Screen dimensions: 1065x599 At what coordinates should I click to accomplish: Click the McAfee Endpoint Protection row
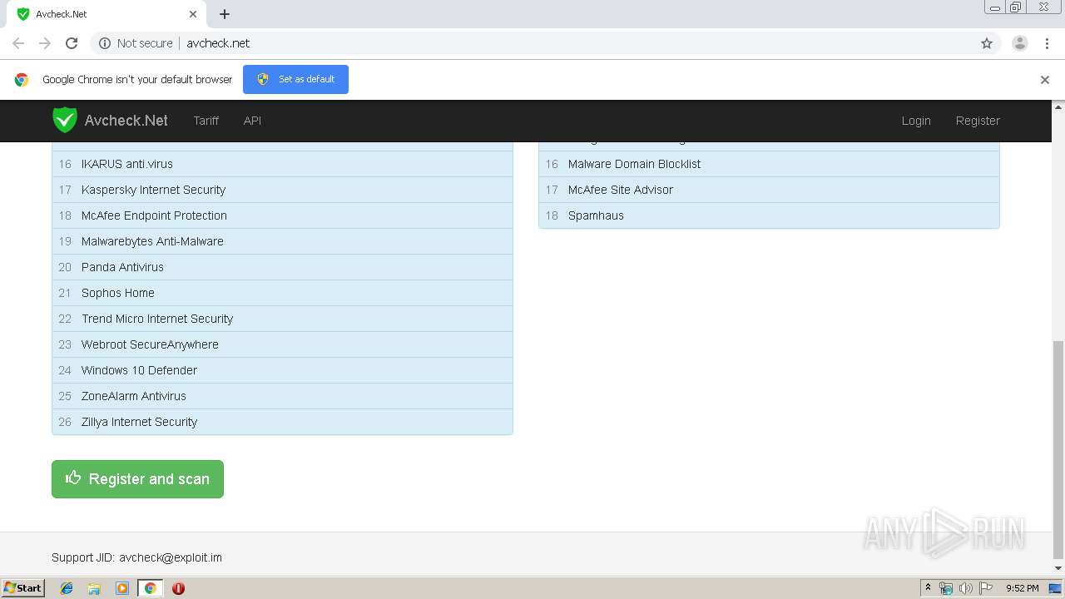(x=282, y=215)
